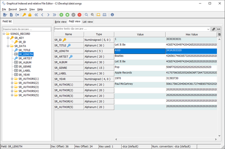
Task: Click the 'Apple Records' value cell
Action: [x=140, y=73]
